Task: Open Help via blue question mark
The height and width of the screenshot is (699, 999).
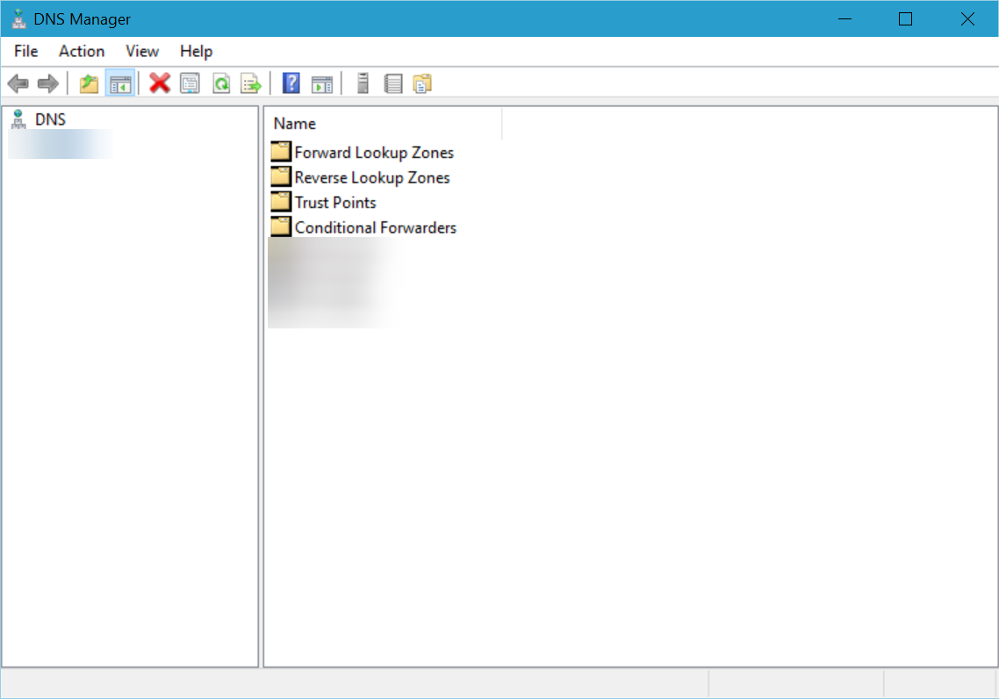Action: click(x=291, y=83)
